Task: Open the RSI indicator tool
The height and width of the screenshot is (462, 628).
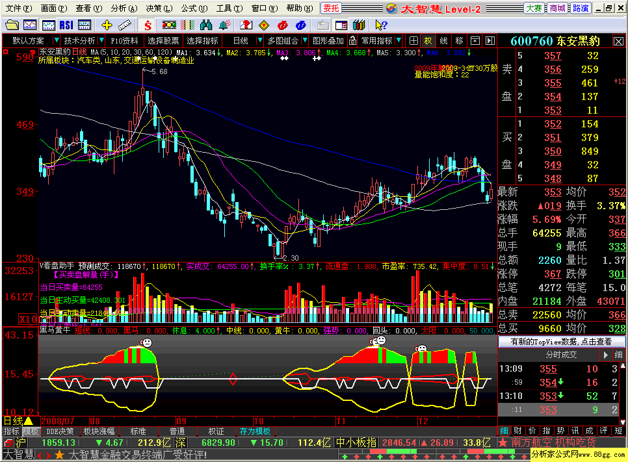Action: [66, 25]
